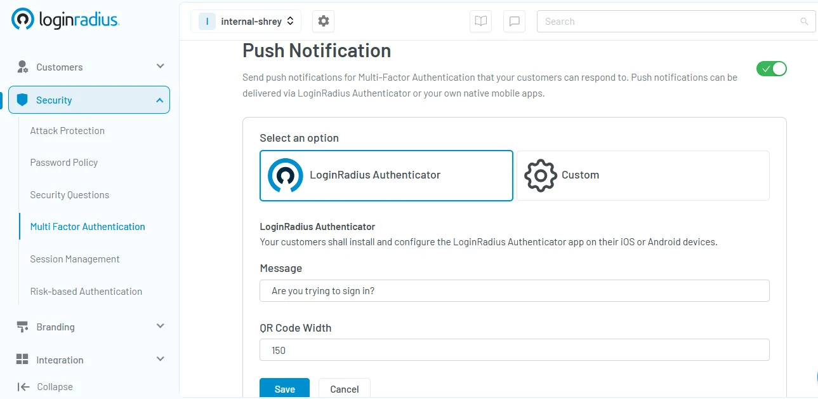The image size is (818, 399).
Task: Click the Branding icon in the sidebar
Action: tap(22, 327)
